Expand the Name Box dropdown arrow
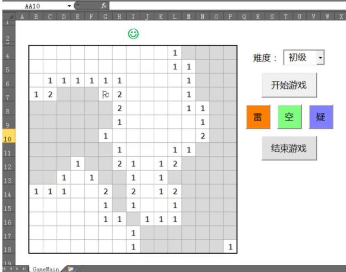346x272 pixels. coord(69,6)
